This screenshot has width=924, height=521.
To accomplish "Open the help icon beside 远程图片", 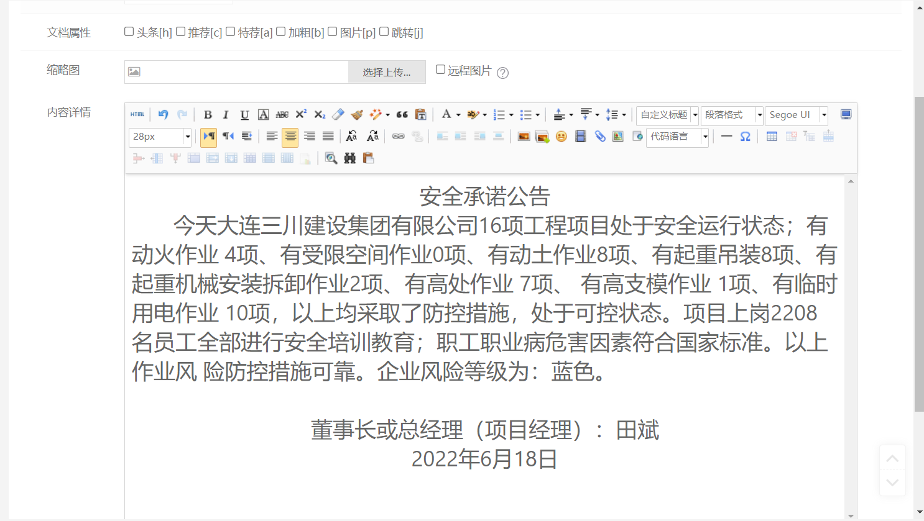I will tap(503, 73).
